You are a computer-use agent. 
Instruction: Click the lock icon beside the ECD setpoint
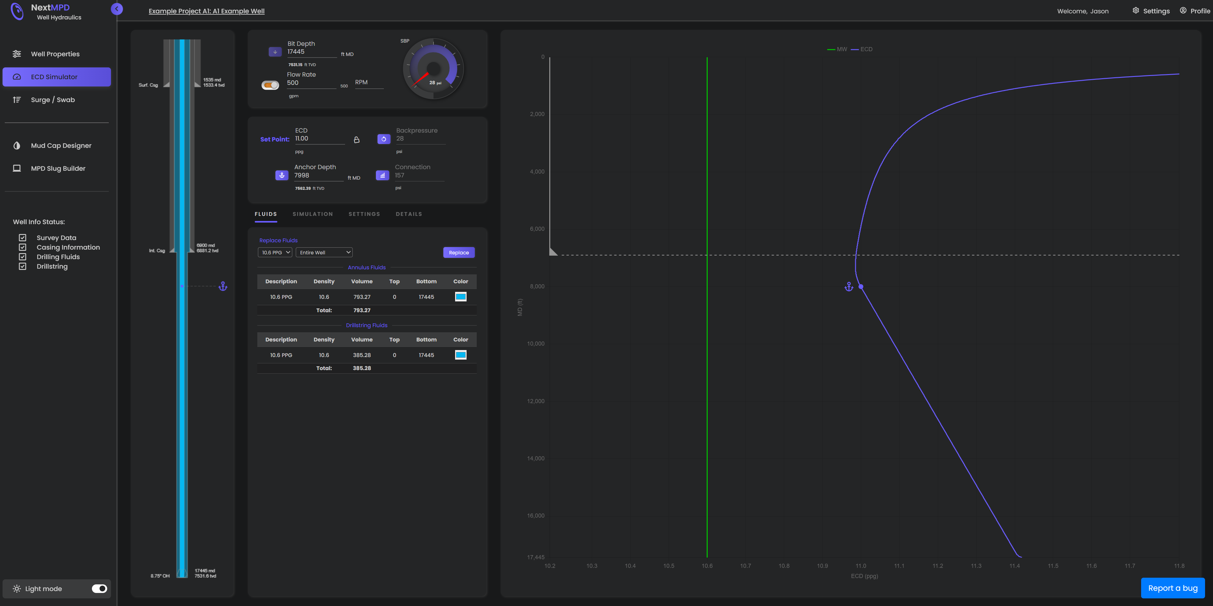(x=357, y=139)
